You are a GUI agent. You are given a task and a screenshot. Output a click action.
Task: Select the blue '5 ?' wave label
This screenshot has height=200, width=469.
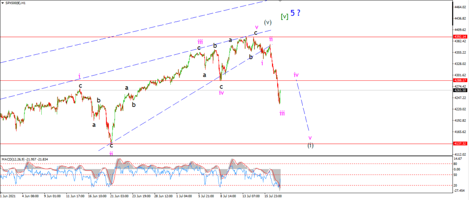tap(295, 13)
